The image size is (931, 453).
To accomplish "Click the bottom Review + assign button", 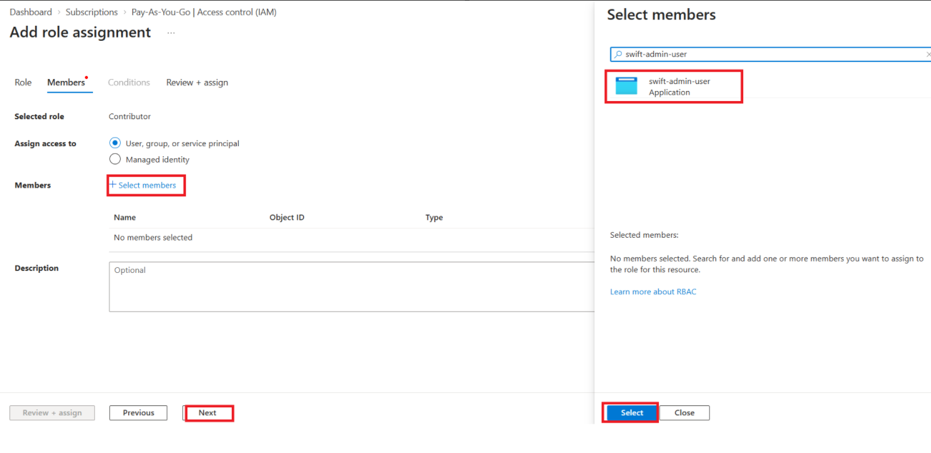I will tap(52, 413).
